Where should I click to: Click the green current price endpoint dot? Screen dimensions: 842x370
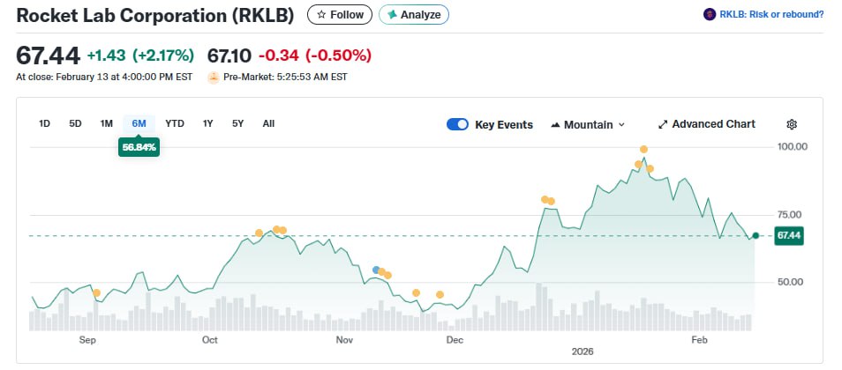click(x=756, y=235)
